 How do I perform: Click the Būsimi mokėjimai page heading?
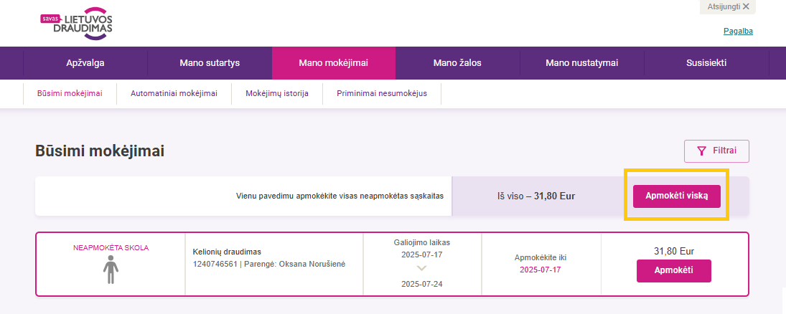click(x=100, y=151)
